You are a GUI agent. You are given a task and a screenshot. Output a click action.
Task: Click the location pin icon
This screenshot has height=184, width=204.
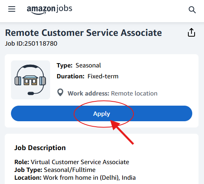click(60, 92)
